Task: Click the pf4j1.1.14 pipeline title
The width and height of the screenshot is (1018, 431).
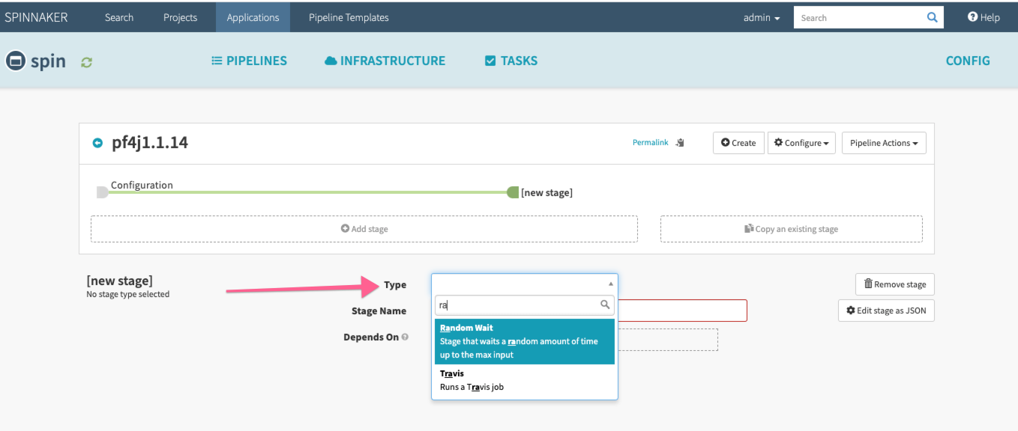Action: coord(150,142)
